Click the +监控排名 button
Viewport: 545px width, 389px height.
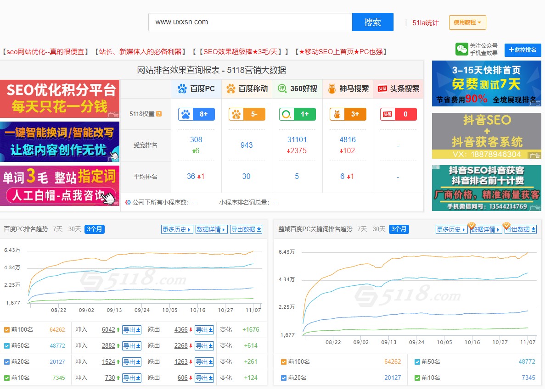(523, 50)
